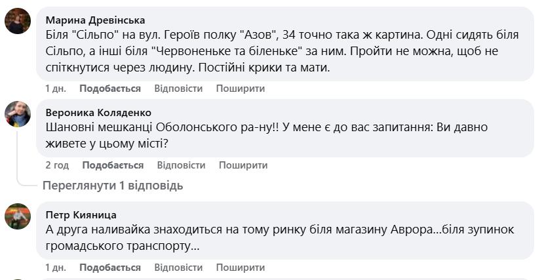Click Відповісти under Вероника Коляденко's comment
Viewport: 544px width, 280px height.
[x=181, y=165]
